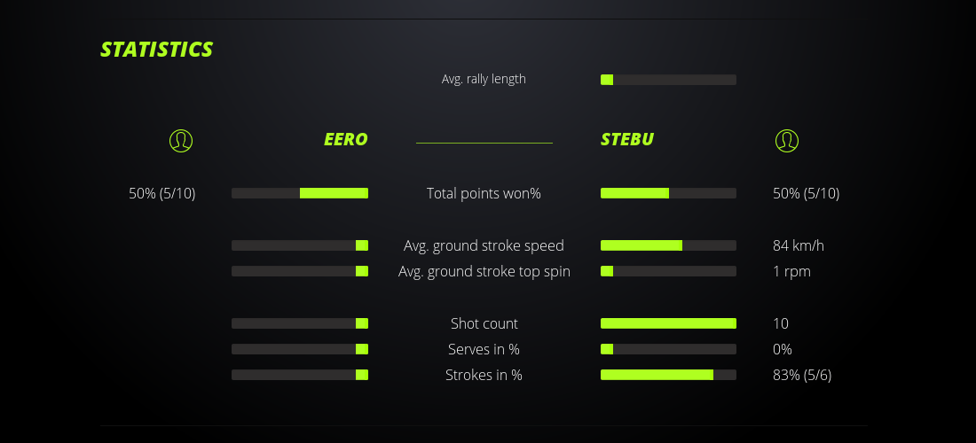976x443 pixels.
Task: Click Stebu's top spin bar
Action: tap(668, 271)
